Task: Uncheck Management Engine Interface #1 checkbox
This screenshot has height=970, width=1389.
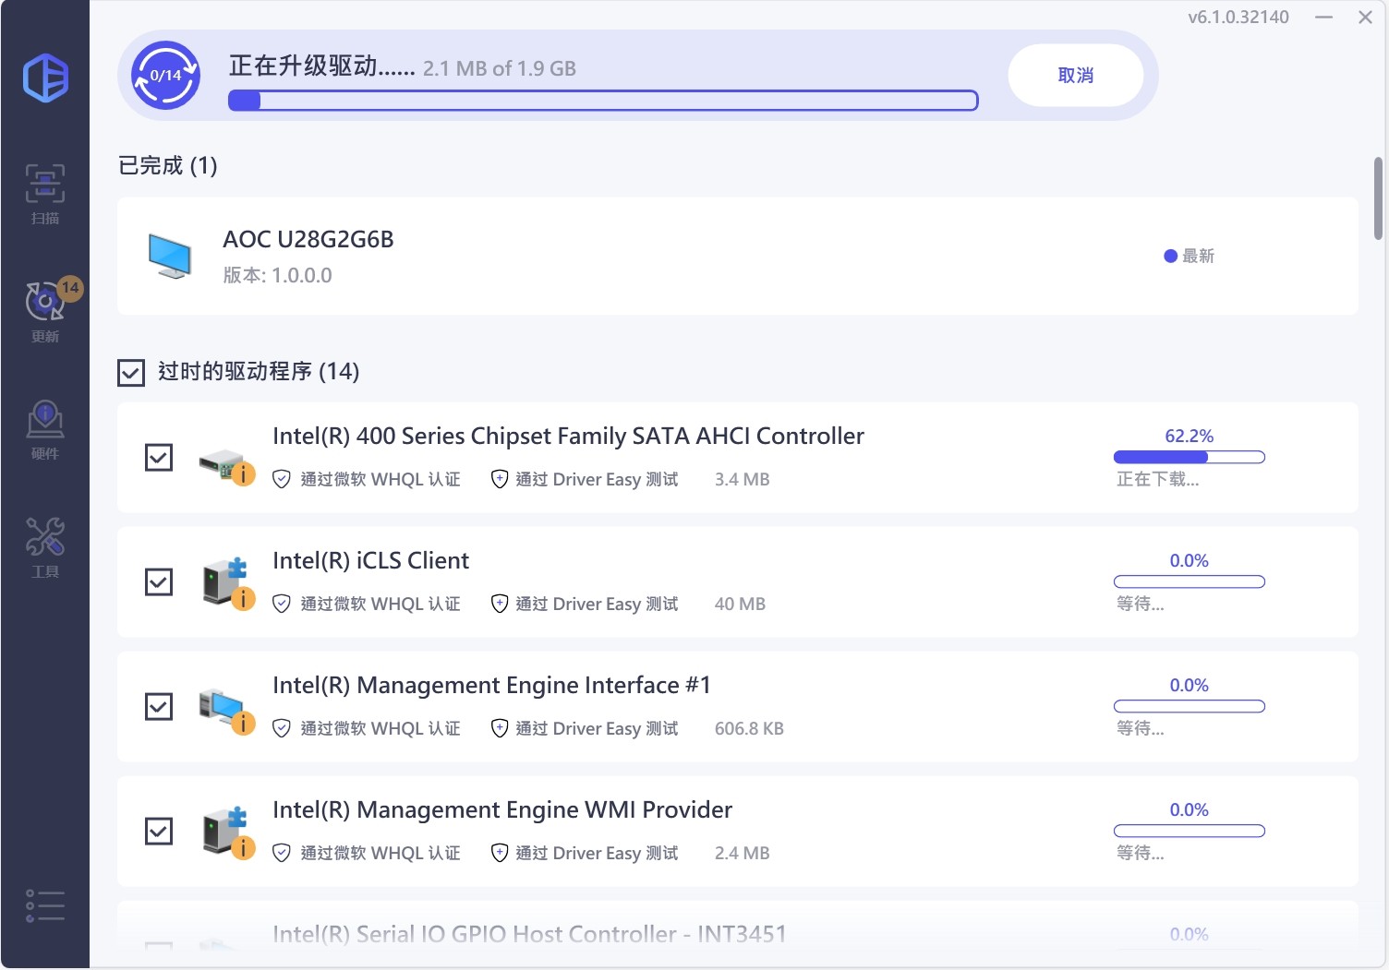Action: 159,706
